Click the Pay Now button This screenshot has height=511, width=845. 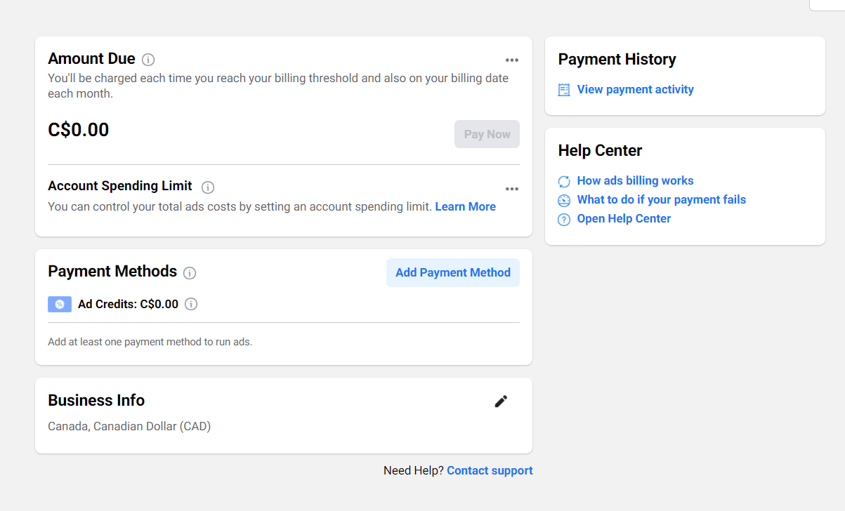pyautogui.click(x=487, y=133)
